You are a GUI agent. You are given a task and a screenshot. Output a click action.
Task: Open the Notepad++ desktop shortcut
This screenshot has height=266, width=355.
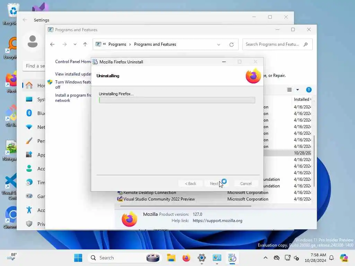[9, 150]
